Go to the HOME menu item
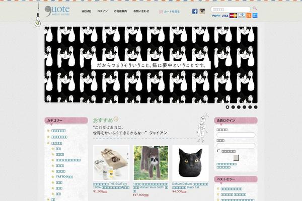Viewport: 302px width, 201px height. click(86, 12)
